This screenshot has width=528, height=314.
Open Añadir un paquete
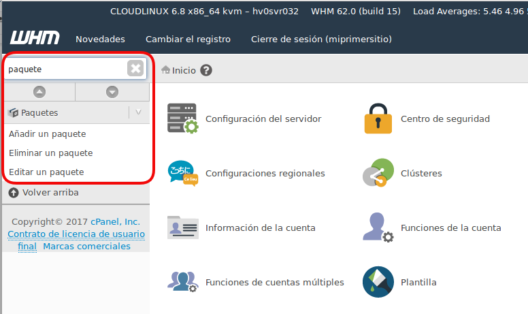click(48, 134)
